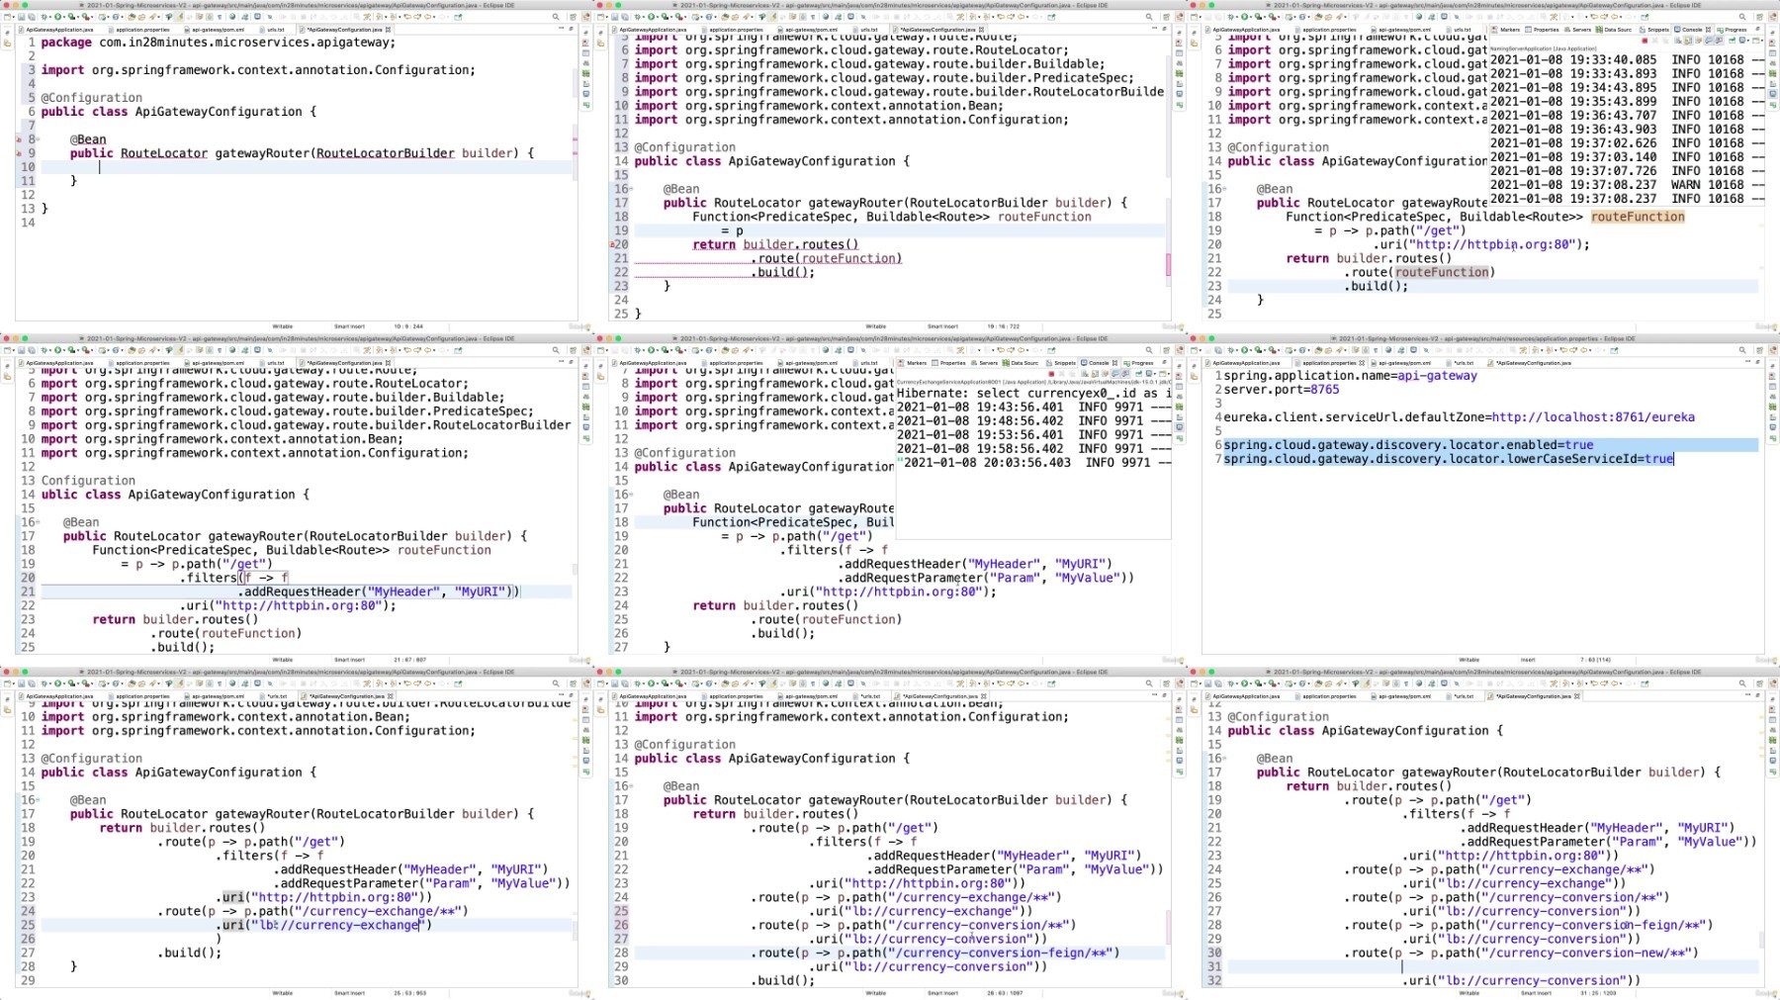Click Terminate in the NamingServerApplication console toolbar
Viewport: 1780px width, 1000px height.
click(x=1645, y=41)
